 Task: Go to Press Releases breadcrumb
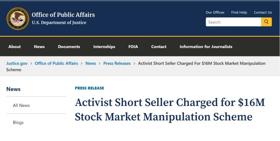(117, 63)
